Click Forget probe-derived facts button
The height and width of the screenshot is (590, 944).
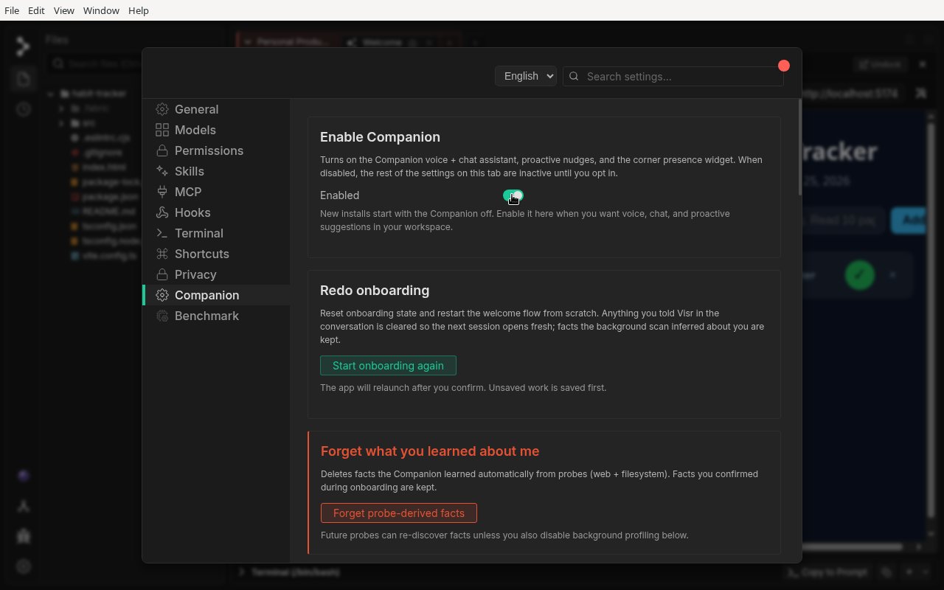tap(399, 513)
